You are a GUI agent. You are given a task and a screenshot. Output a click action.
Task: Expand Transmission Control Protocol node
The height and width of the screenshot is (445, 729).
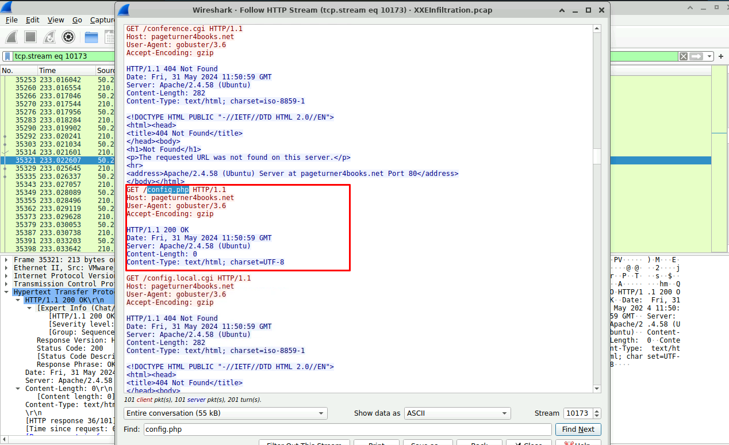6,284
